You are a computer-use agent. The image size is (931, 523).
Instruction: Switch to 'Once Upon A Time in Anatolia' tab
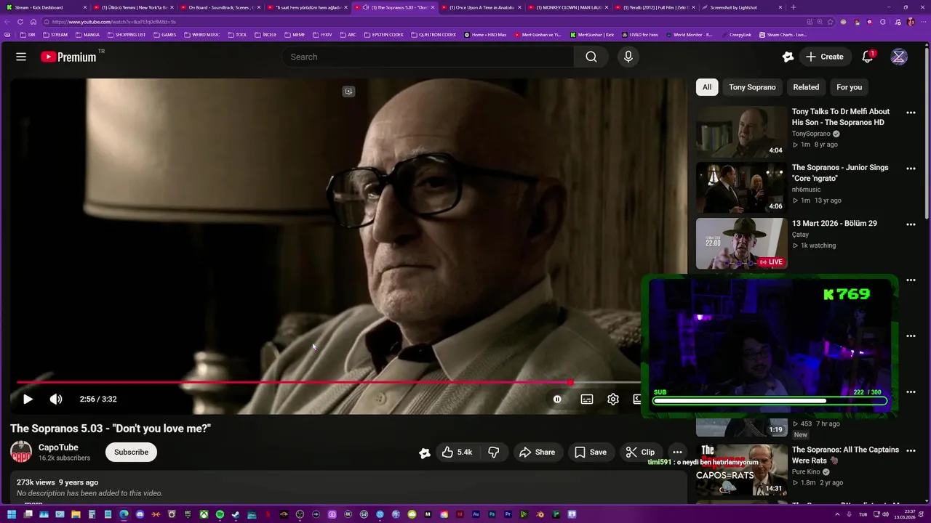click(x=482, y=7)
